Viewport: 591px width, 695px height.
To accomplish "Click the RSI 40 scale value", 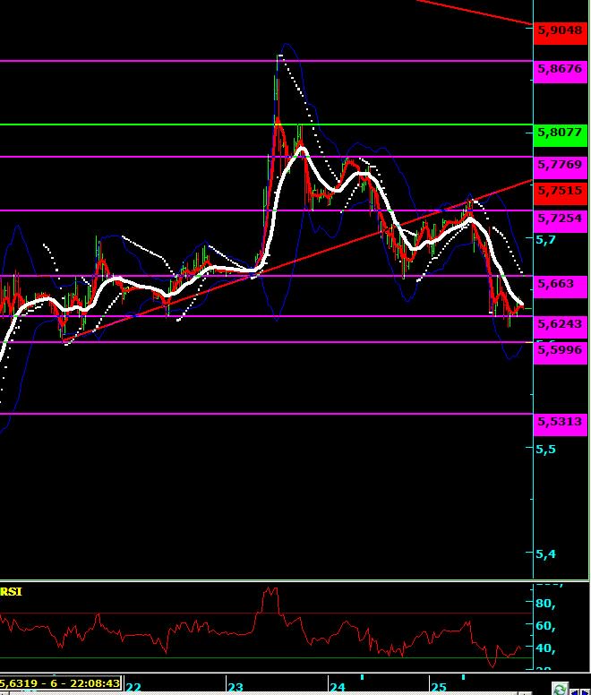I will point(545,648).
